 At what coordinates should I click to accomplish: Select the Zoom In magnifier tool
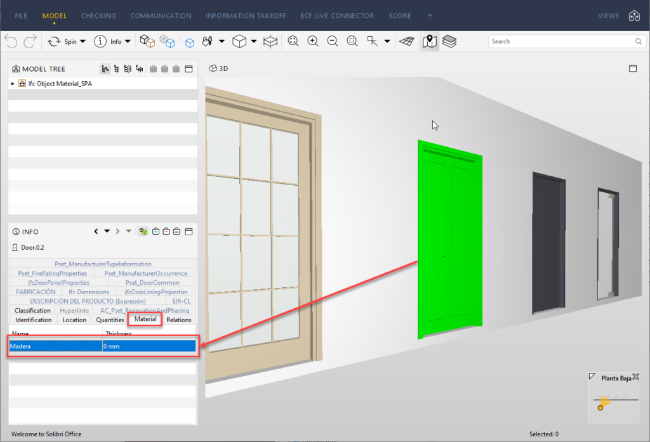pyautogui.click(x=312, y=41)
